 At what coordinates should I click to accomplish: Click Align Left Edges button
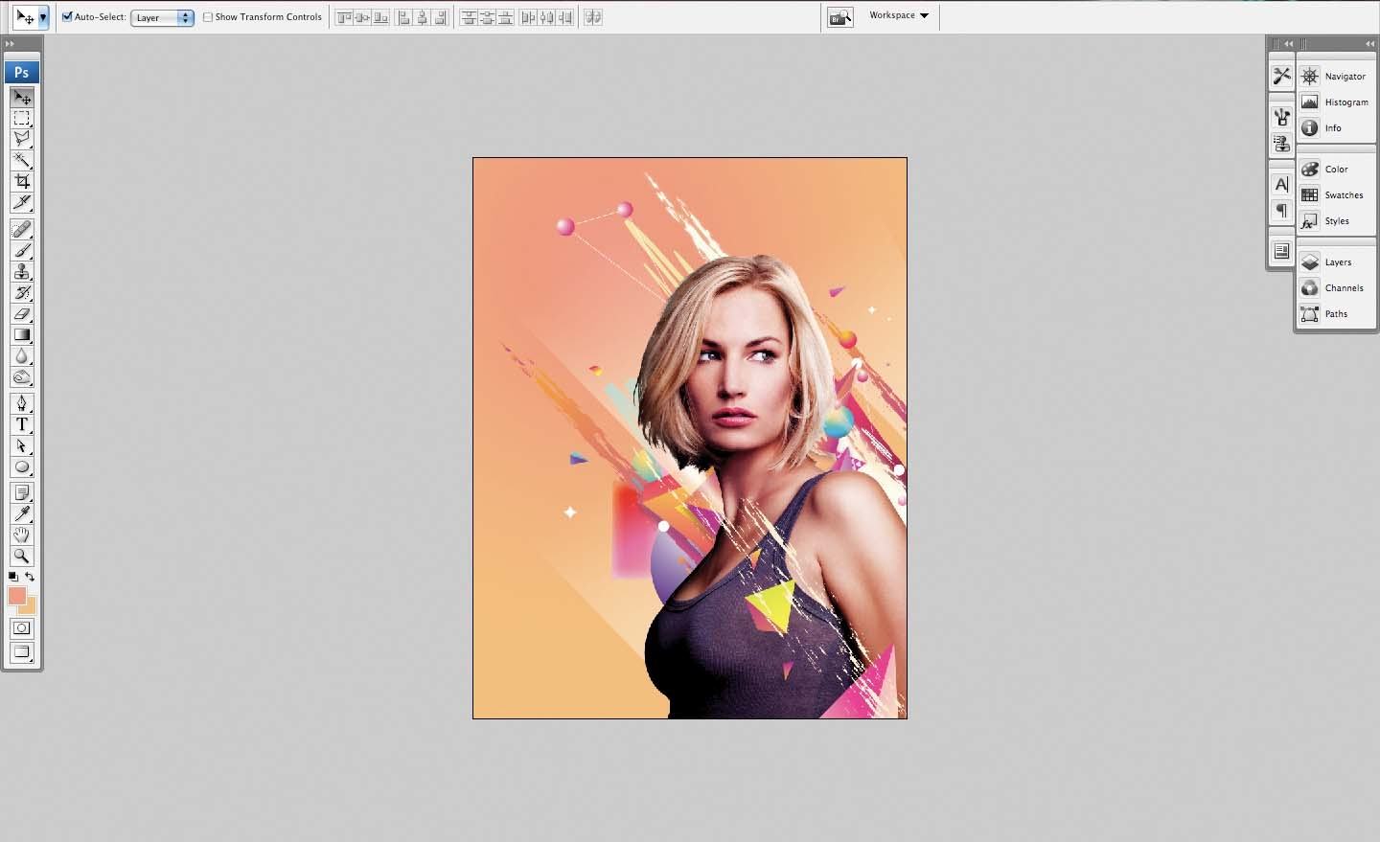[404, 17]
